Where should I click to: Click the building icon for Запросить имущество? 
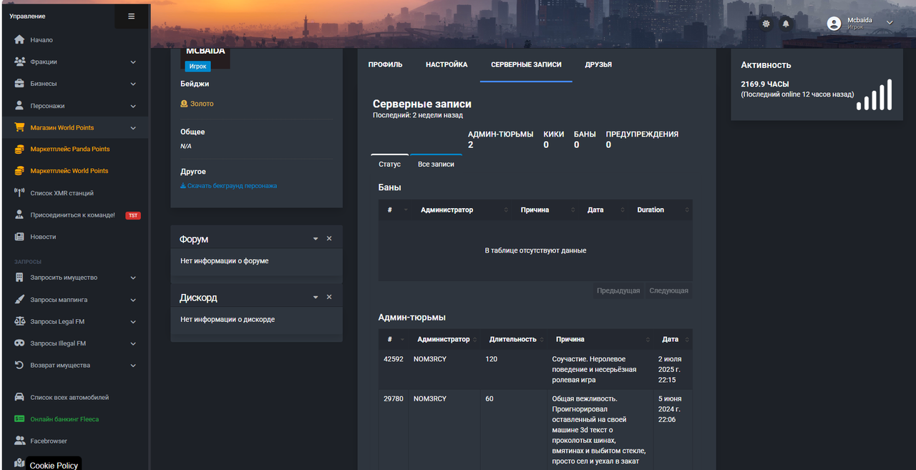pos(19,278)
